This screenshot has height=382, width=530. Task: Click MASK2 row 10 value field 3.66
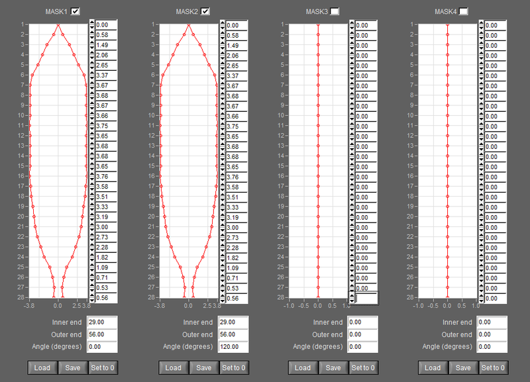[x=237, y=116]
